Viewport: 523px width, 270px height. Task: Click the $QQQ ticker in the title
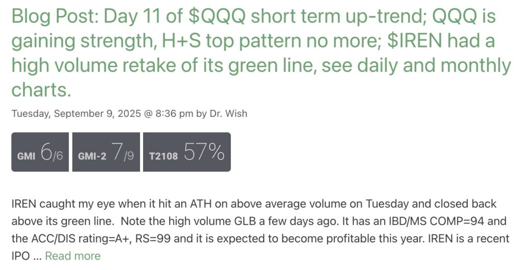click(217, 16)
